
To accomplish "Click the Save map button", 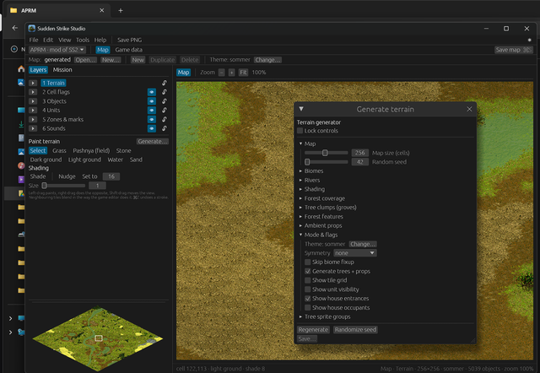I will [x=514, y=50].
